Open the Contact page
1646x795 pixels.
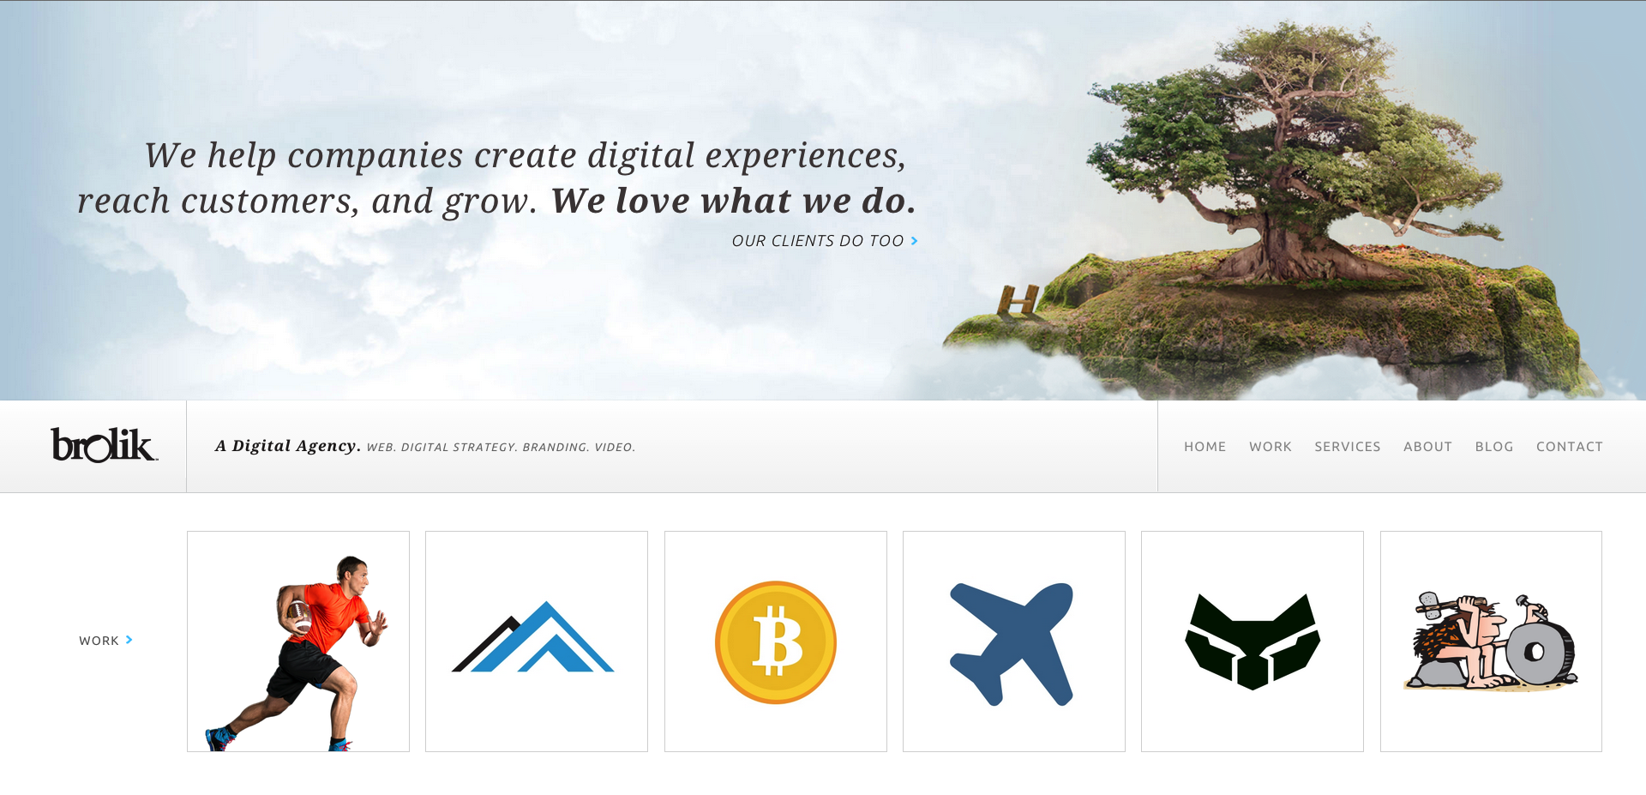pos(1569,447)
